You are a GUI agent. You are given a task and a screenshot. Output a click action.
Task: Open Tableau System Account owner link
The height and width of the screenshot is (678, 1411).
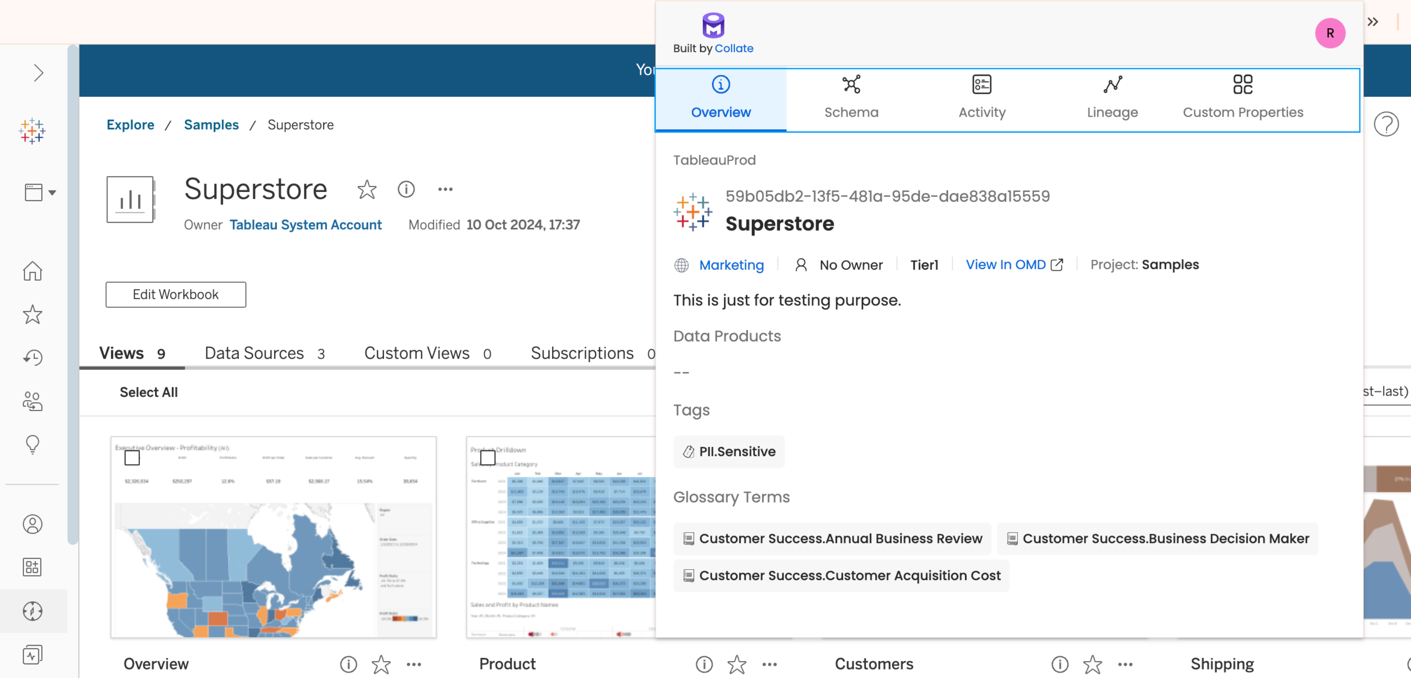[x=306, y=225]
